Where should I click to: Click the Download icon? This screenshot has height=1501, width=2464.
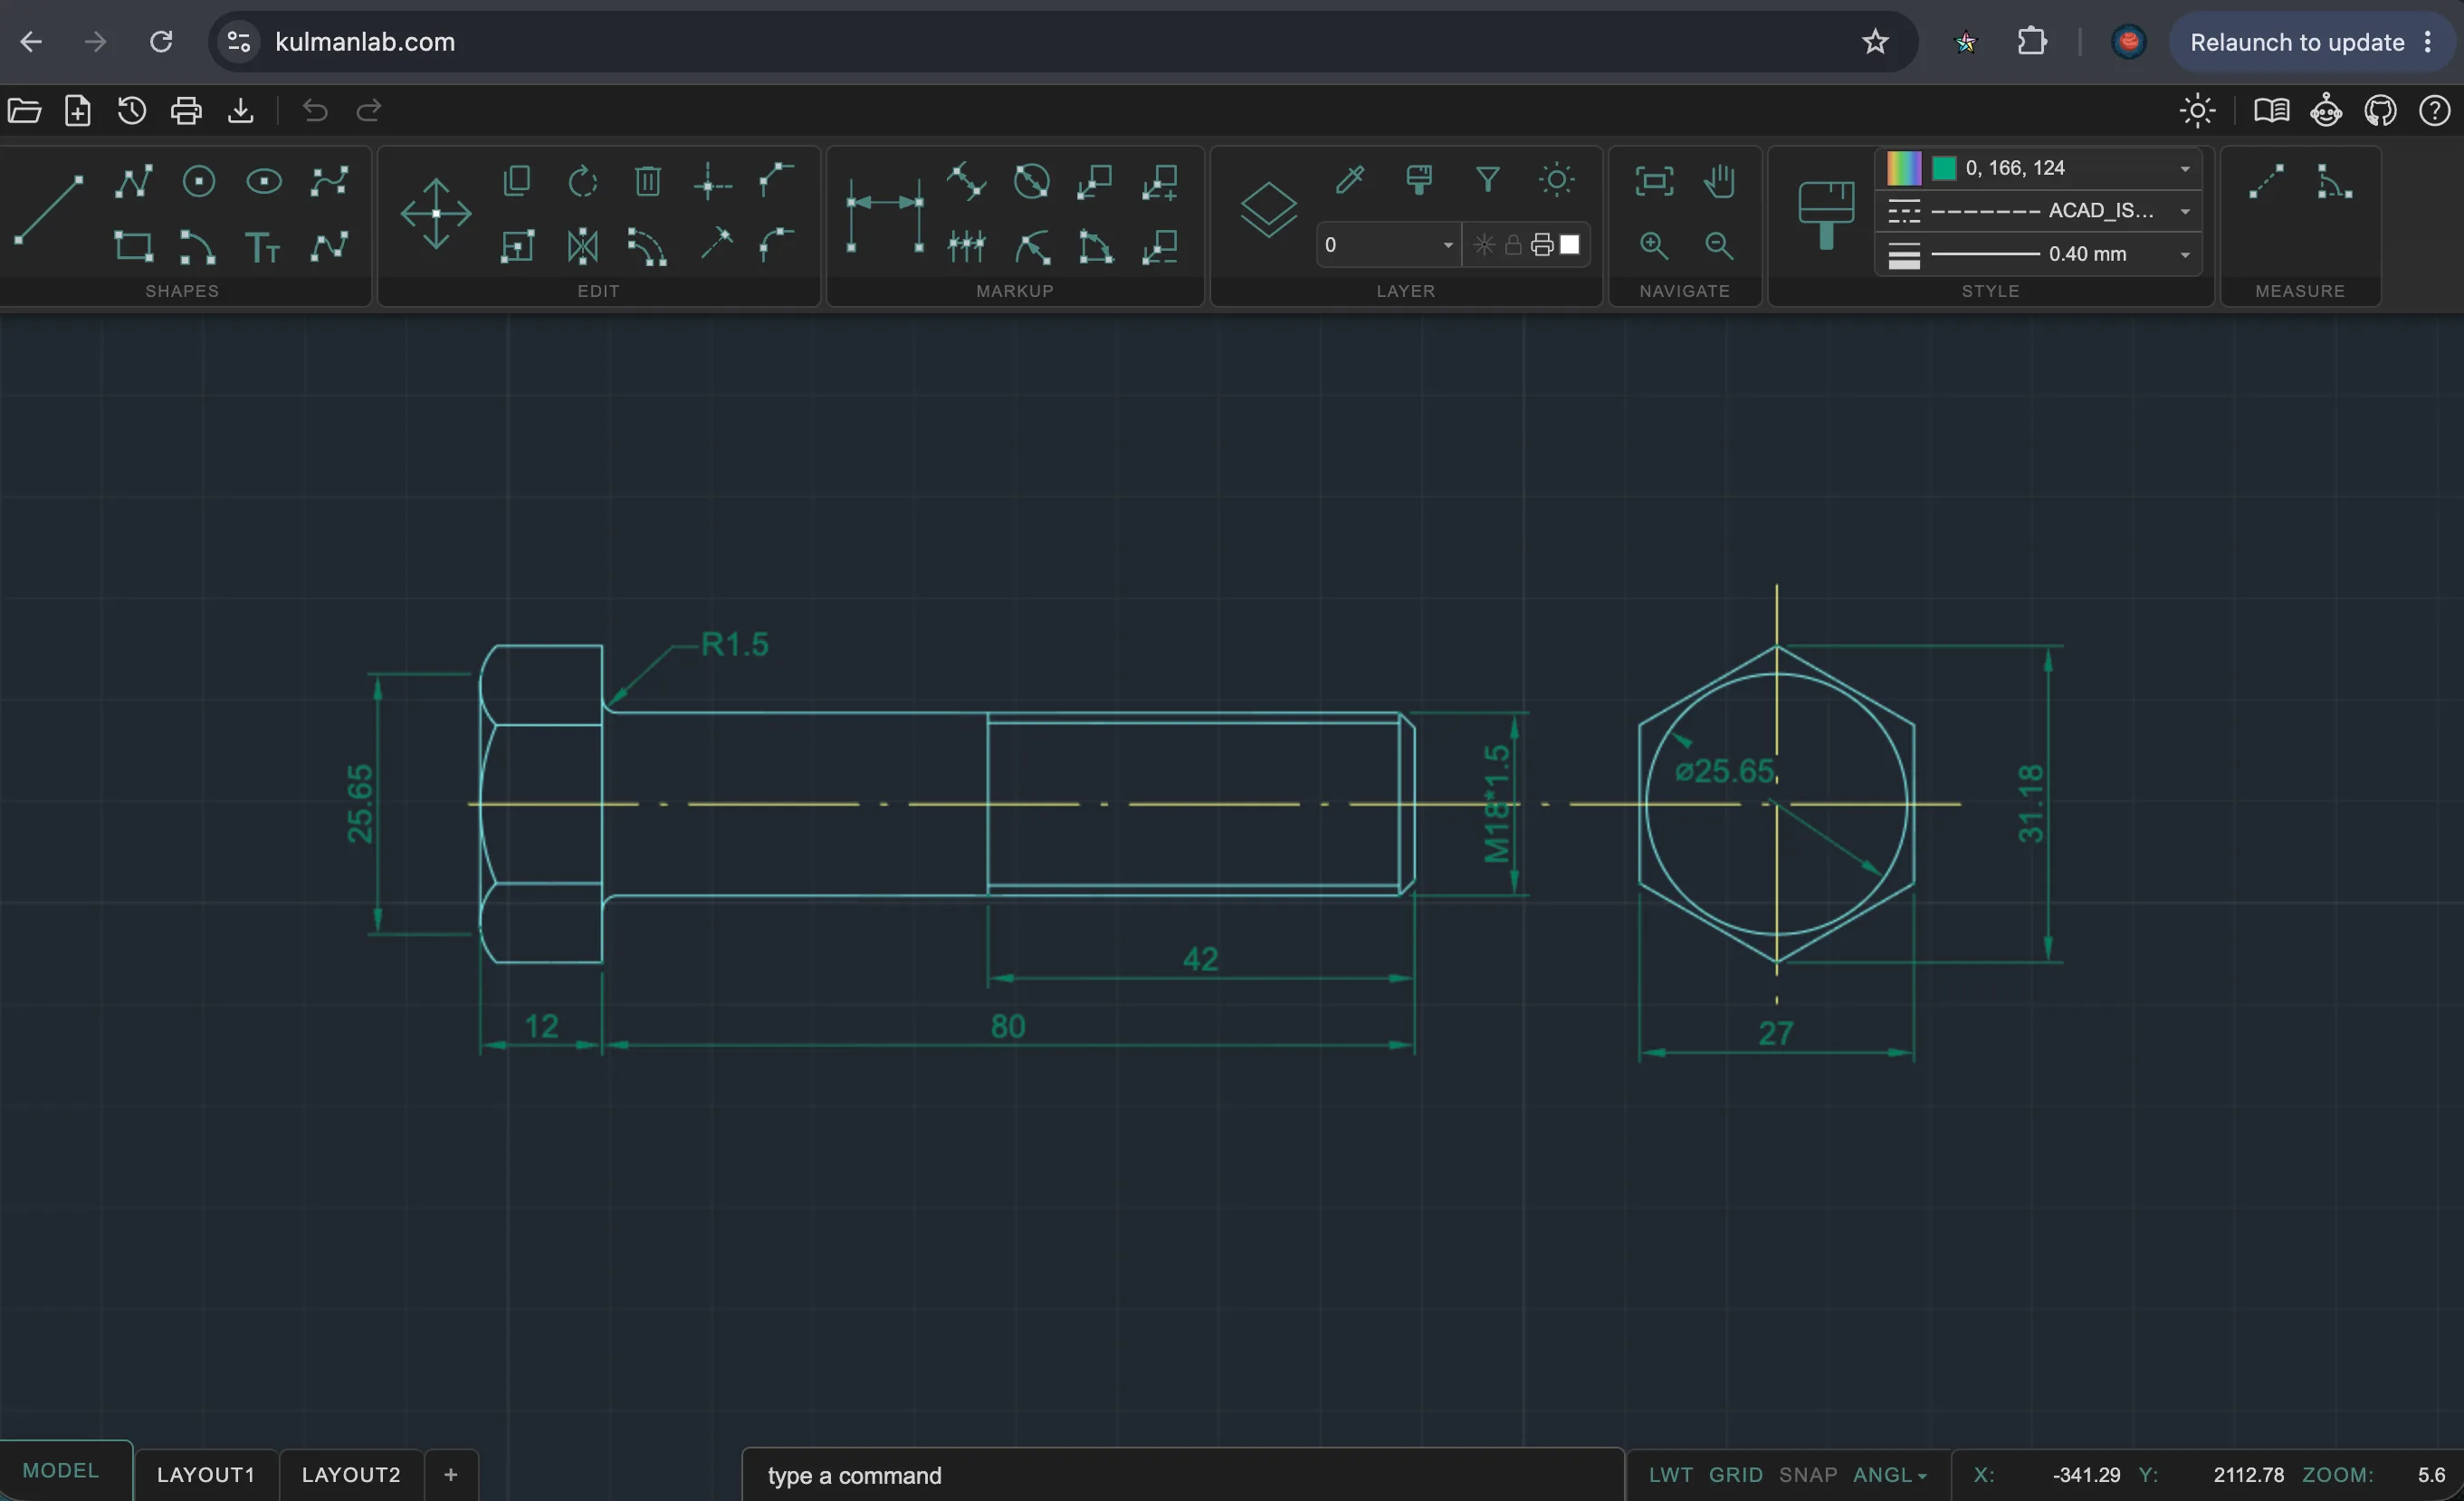point(241,110)
